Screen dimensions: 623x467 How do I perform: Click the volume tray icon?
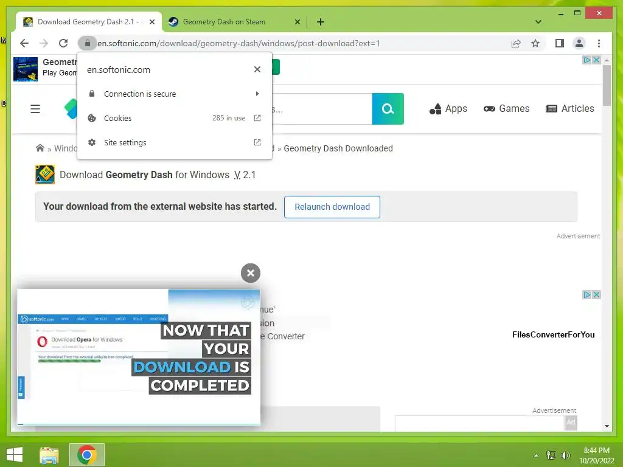coord(565,455)
